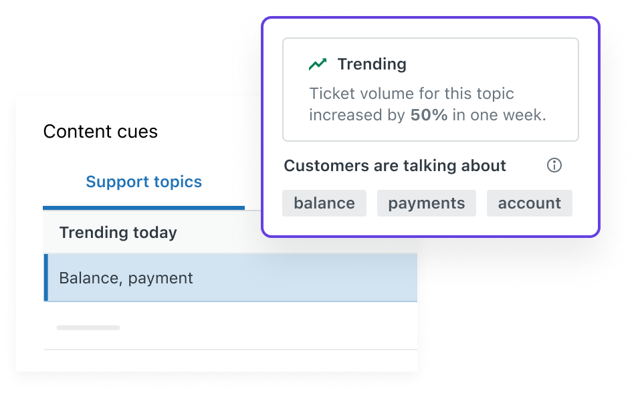Click the gray placeholder loading bar
638x393 pixels.
pyautogui.click(x=88, y=327)
